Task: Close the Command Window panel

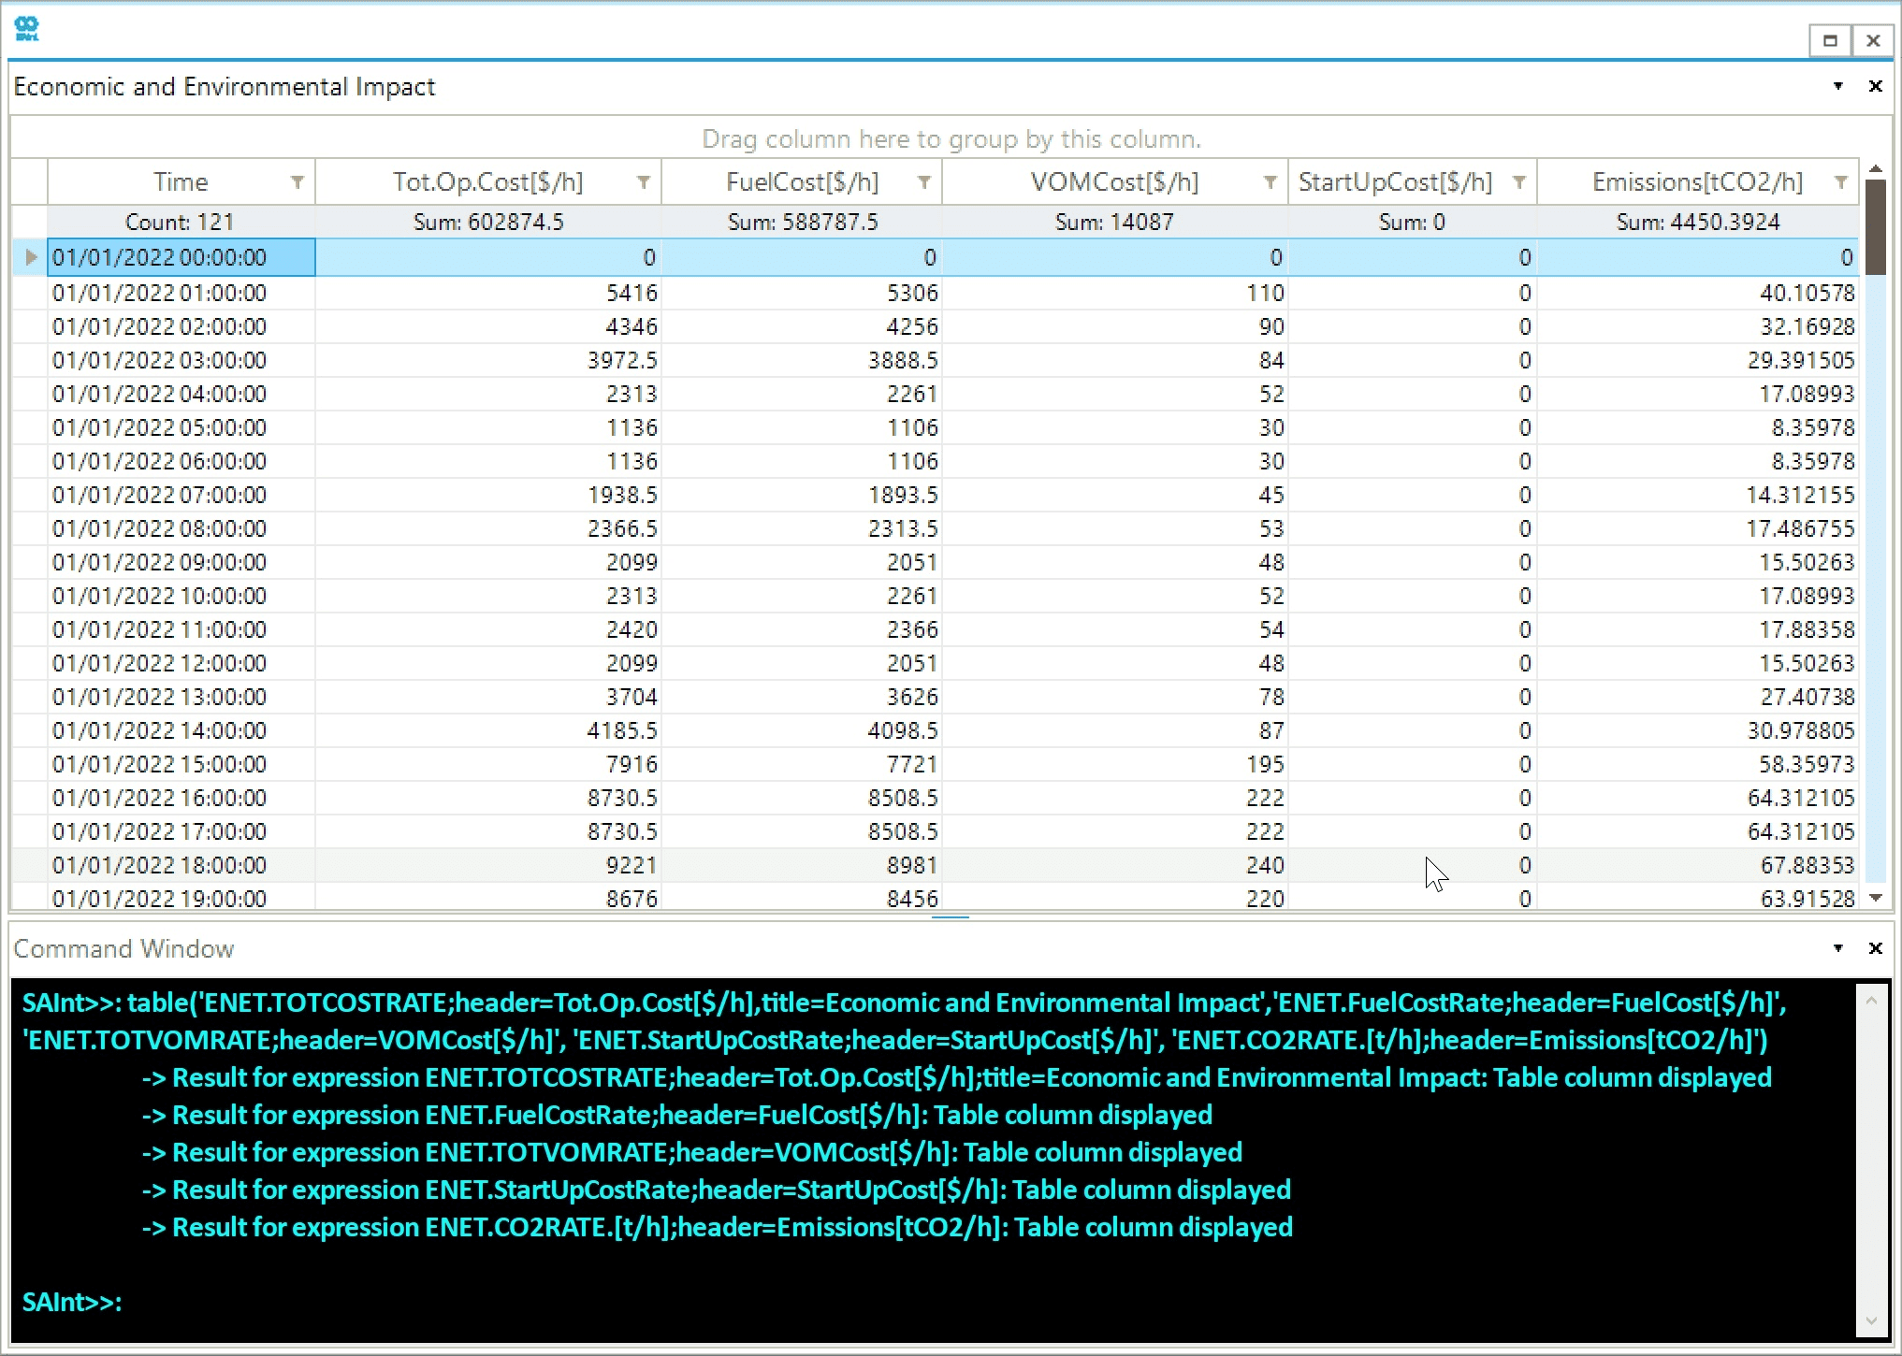Action: pyautogui.click(x=1875, y=948)
